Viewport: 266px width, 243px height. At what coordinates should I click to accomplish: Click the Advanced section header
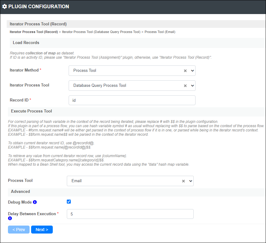[137, 192]
